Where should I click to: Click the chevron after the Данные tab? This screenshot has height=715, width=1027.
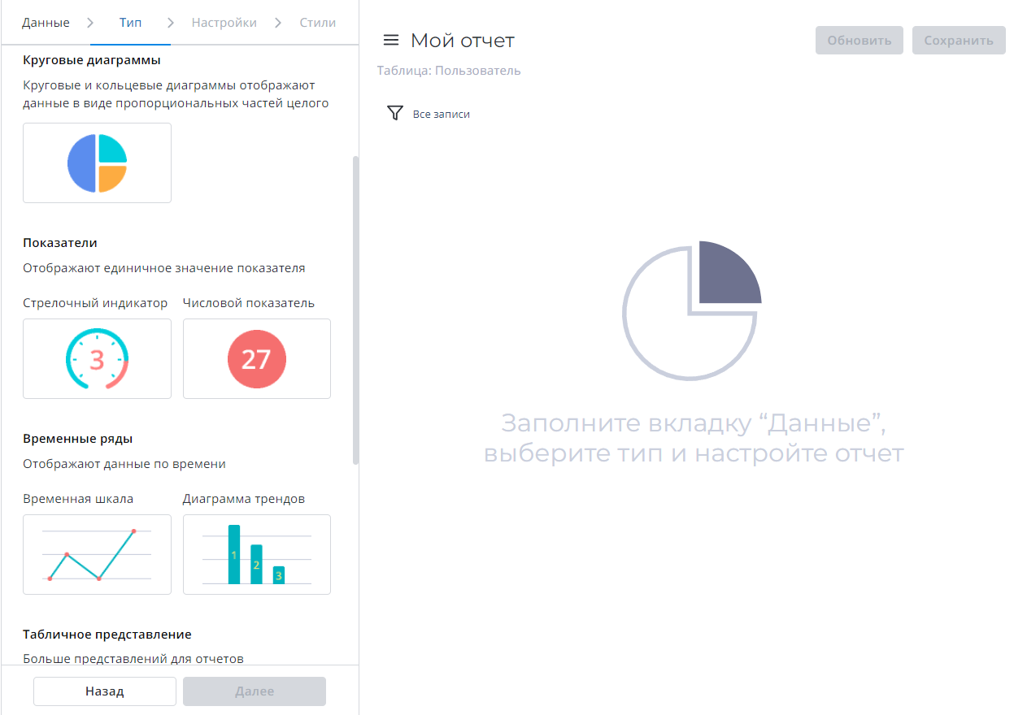pyautogui.click(x=89, y=23)
